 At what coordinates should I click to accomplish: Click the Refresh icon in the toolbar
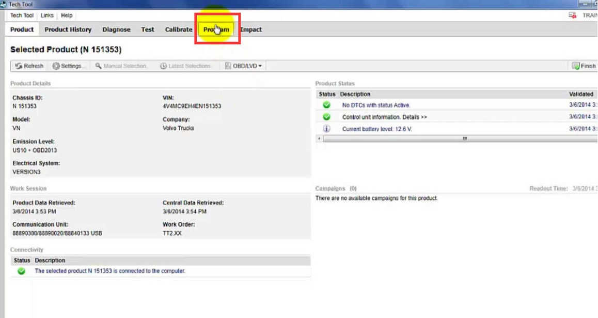pyautogui.click(x=18, y=66)
